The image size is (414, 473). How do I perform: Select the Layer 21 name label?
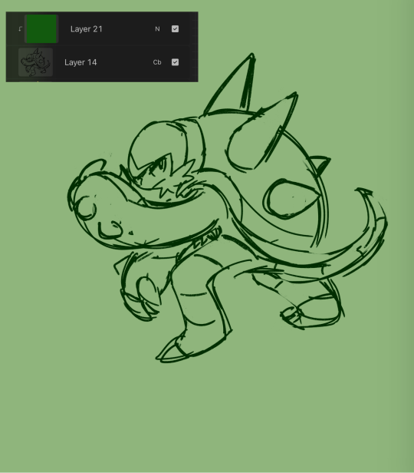click(86, 29)
